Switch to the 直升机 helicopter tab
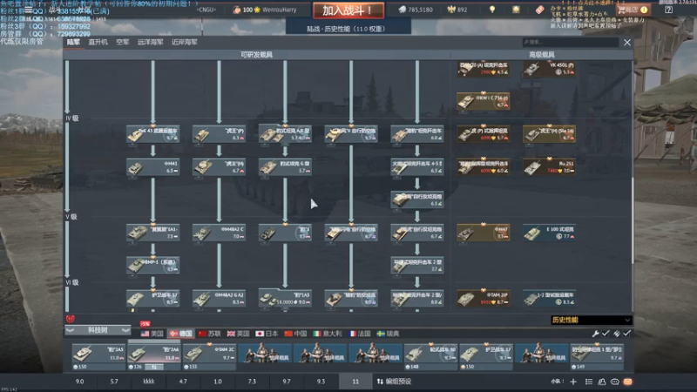The image size is (697, 392). tap(98, 42)
